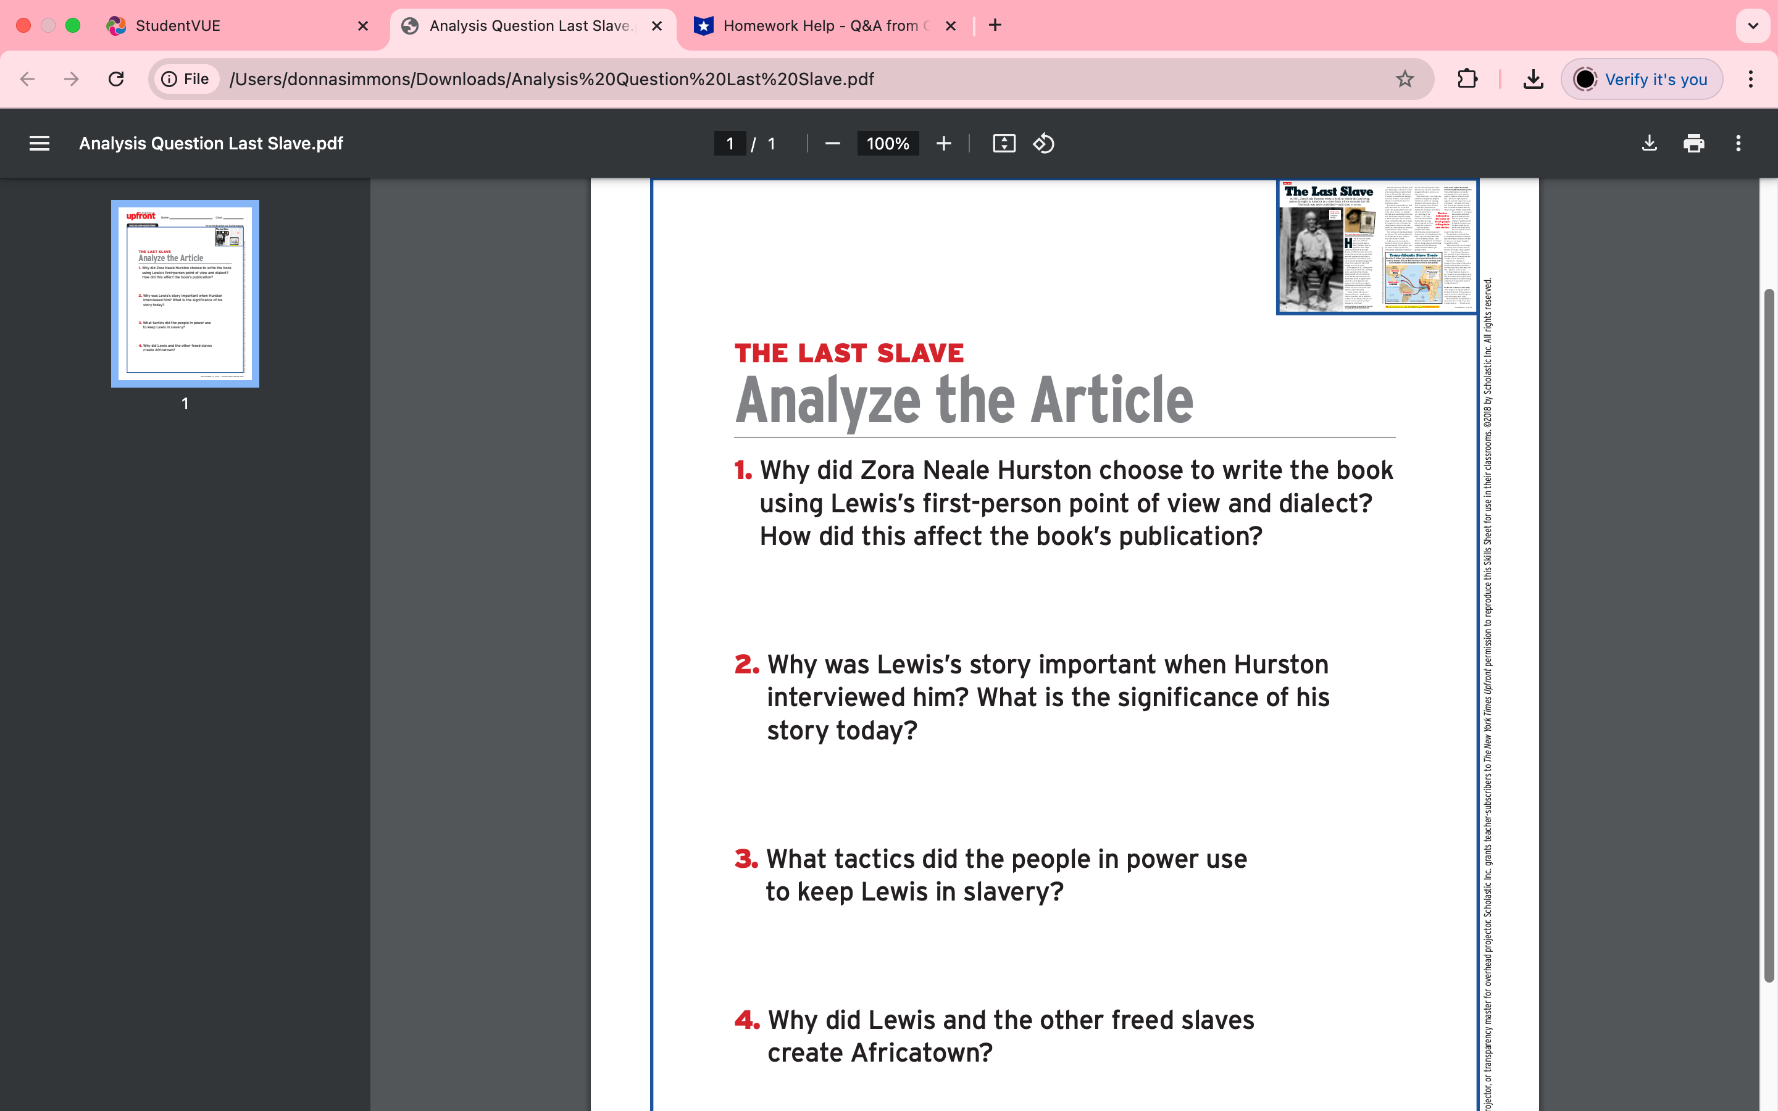Open the PDF viewer's more options menu

(x=1738, y=143)
